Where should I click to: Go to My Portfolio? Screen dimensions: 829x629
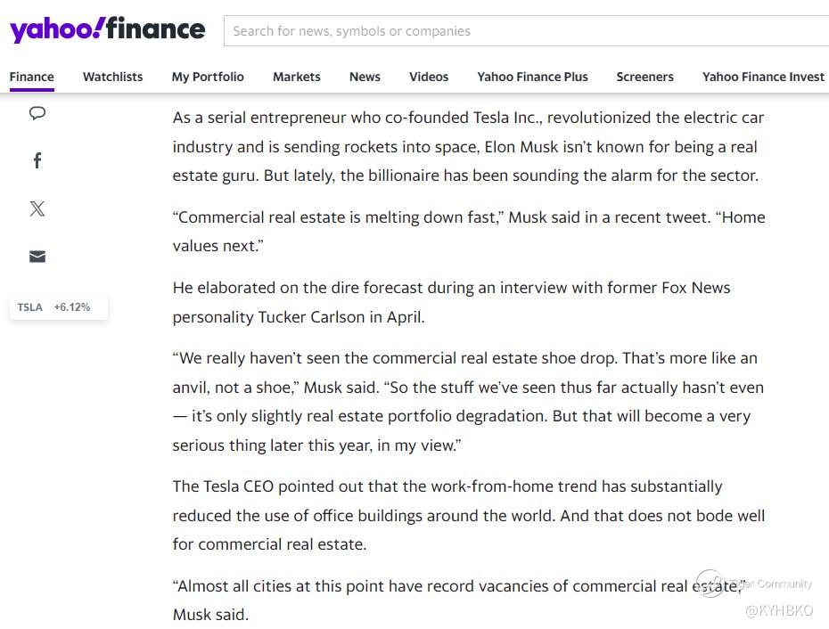tap(208, 77)
